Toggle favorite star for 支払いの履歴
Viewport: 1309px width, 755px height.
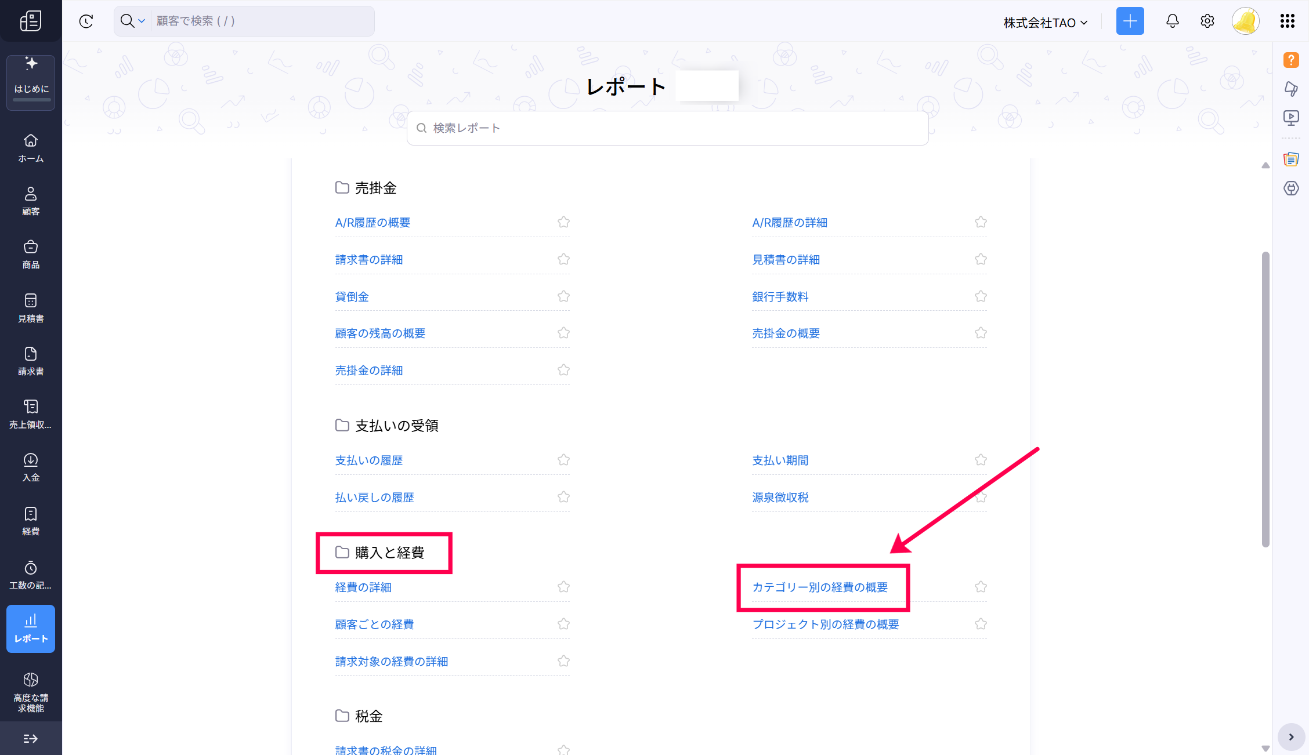pos(563,460)
